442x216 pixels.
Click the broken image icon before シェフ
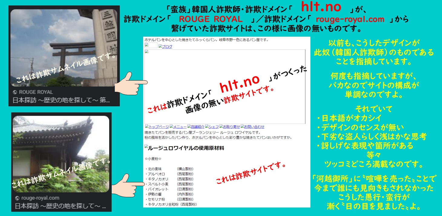207,127
